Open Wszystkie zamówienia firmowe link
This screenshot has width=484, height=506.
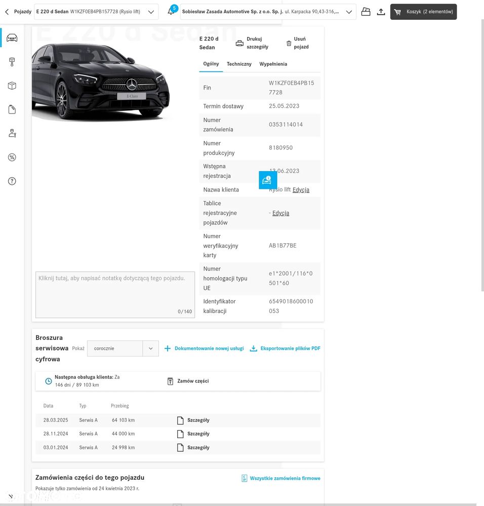pos(285,478)
